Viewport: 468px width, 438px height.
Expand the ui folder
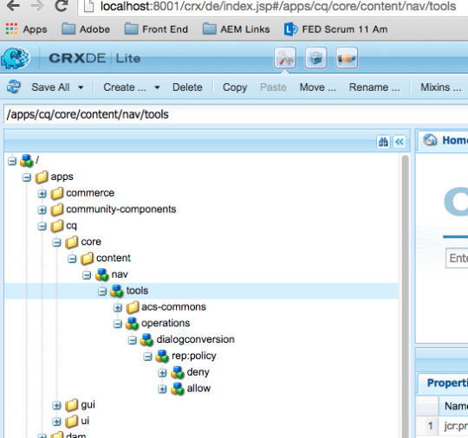[x=56, y=422]
